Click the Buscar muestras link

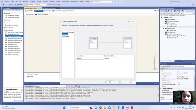(x=18, y=101)
